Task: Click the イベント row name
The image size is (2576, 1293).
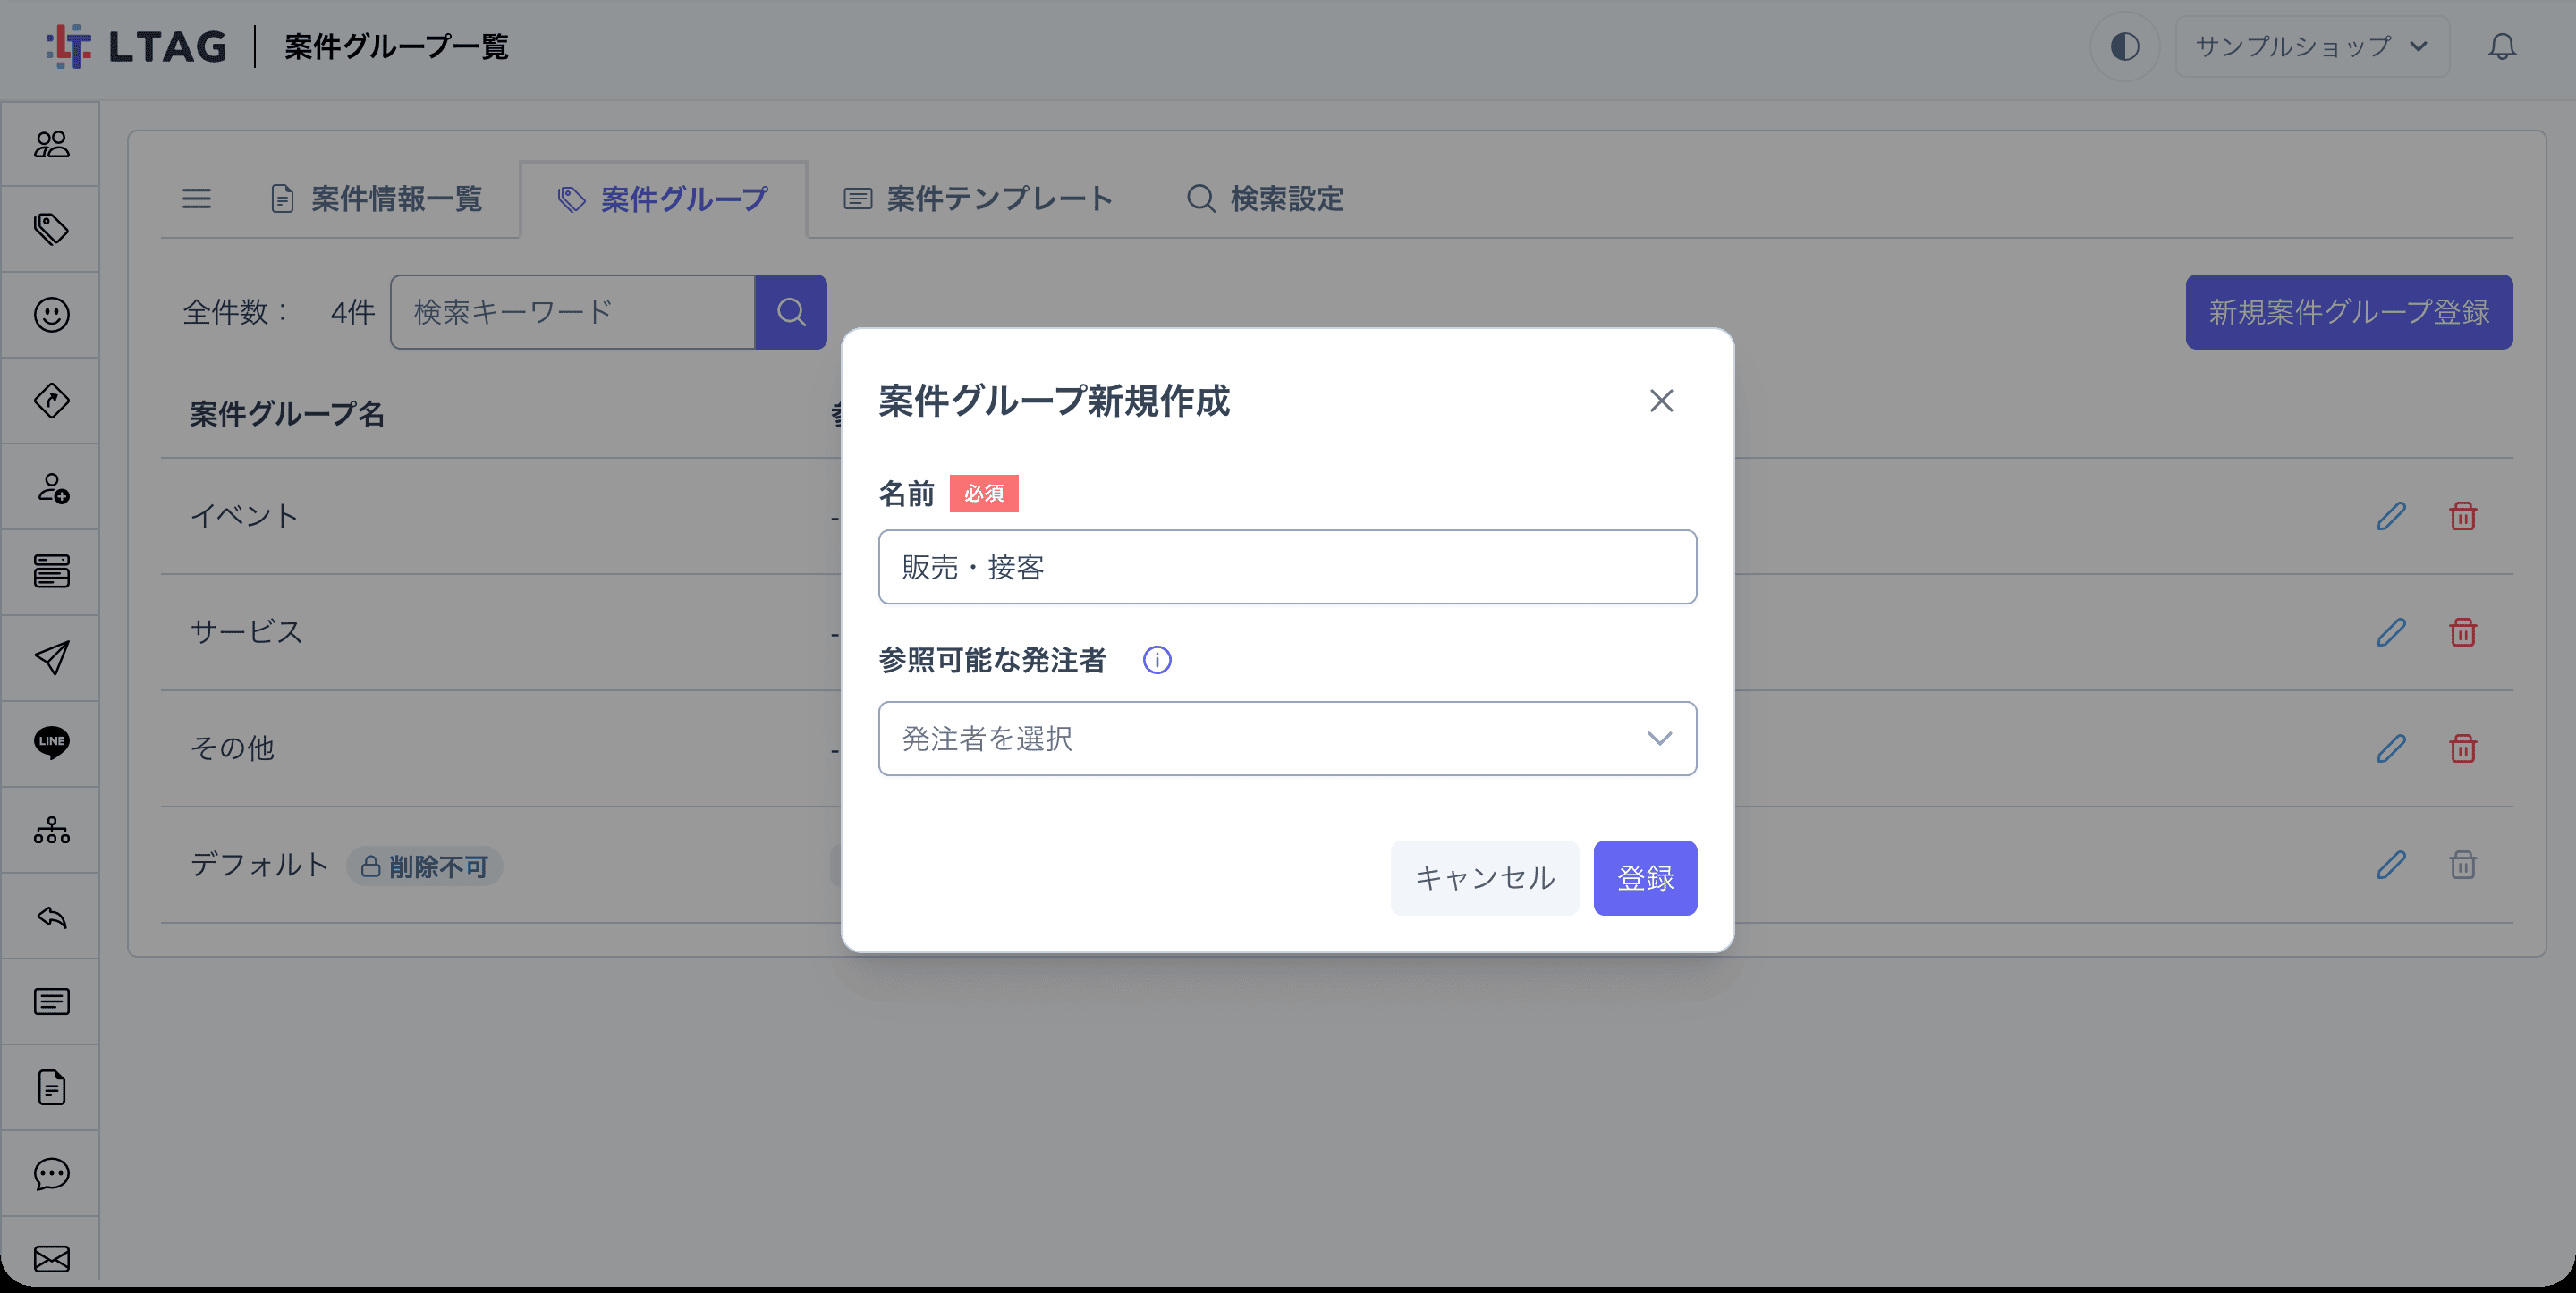Action: 244,516
